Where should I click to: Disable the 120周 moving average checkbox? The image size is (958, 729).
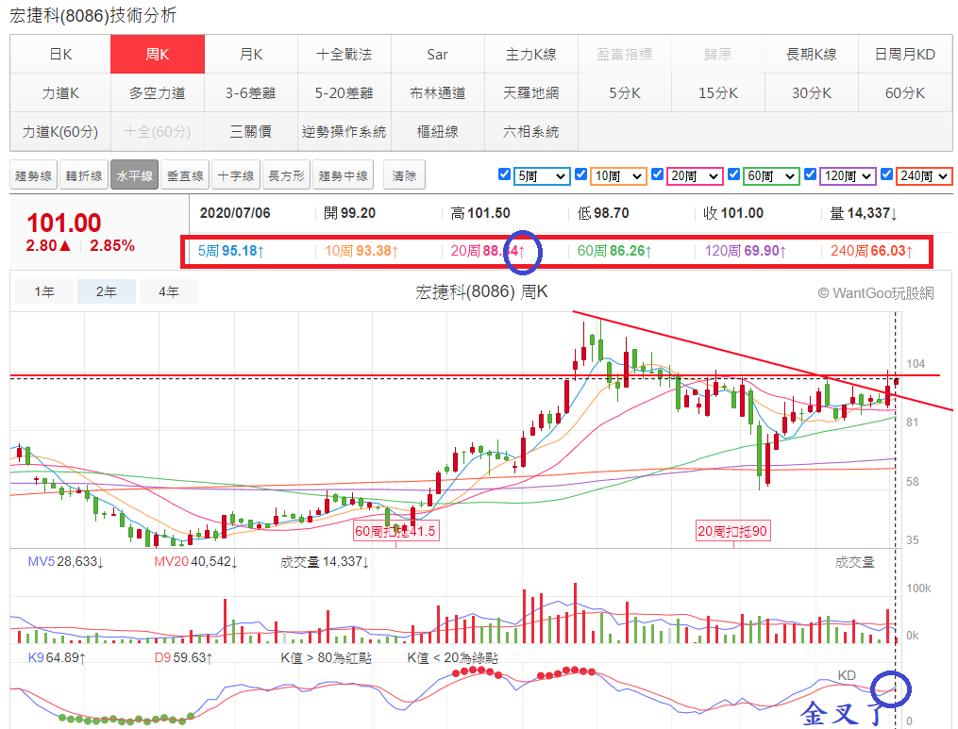810,174
